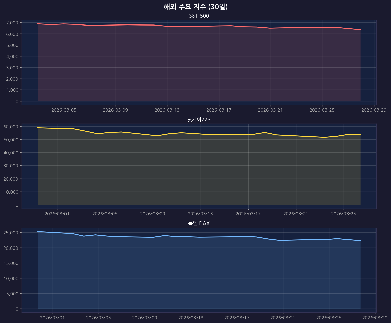Select the 2026-03-01 date label under Nikkei chart

pos(57,214)
